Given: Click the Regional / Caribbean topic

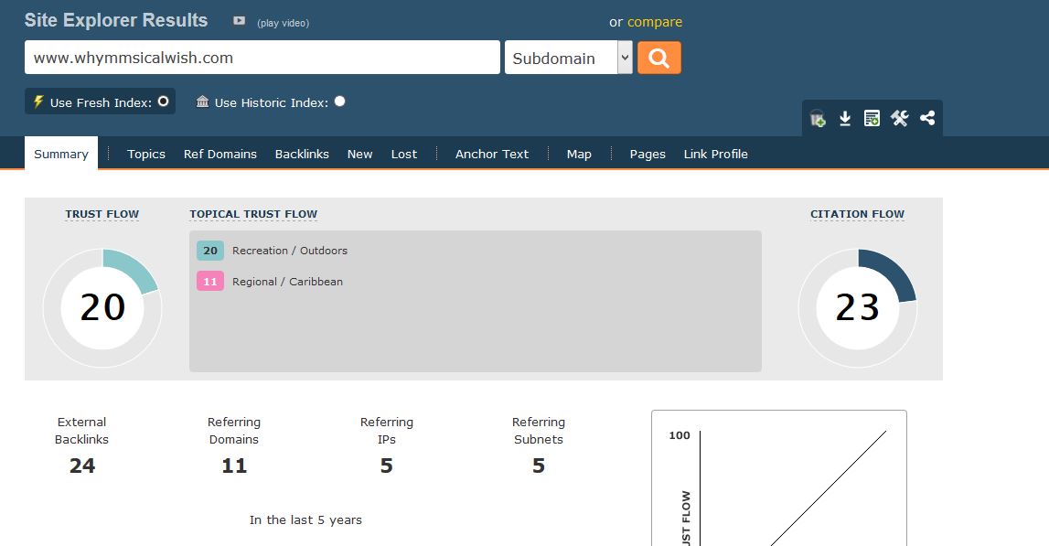Looking at the screenshot, I should [288, 282].
